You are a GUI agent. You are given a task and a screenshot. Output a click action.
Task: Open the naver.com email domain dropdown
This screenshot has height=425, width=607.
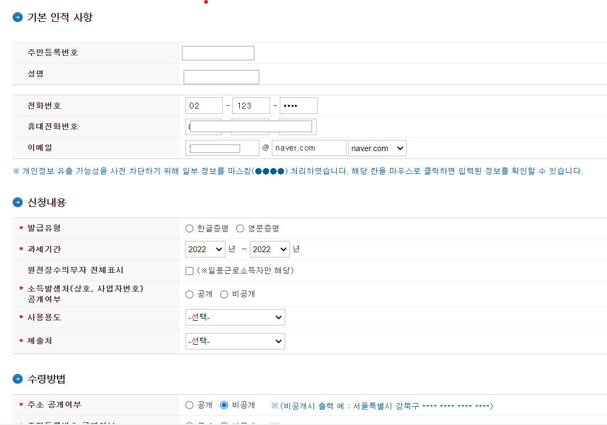tap(377, 147)
